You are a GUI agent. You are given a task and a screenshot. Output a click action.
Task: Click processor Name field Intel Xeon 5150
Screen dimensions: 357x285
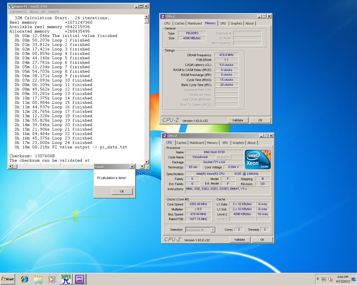[x=214, y=152]
